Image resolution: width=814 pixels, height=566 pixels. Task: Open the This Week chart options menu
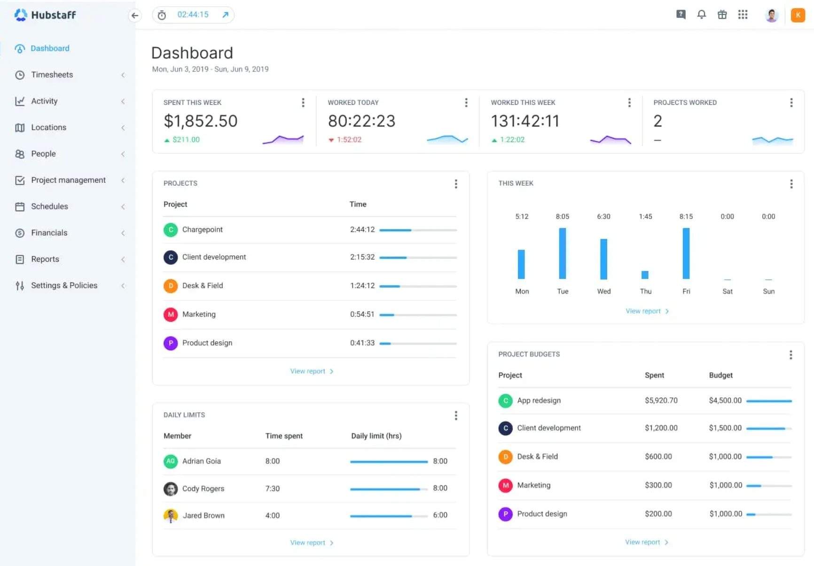click(791, 184)
